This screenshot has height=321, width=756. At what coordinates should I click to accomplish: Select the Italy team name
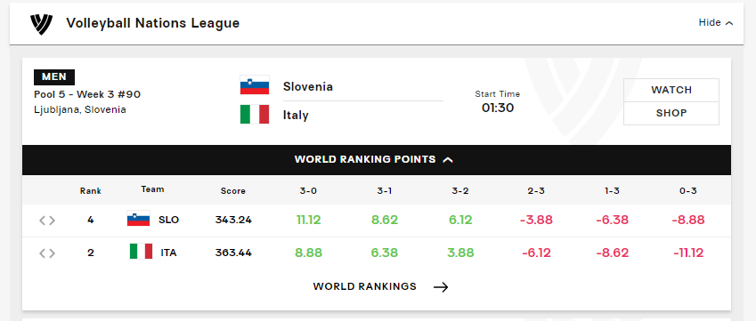(296, 116)
